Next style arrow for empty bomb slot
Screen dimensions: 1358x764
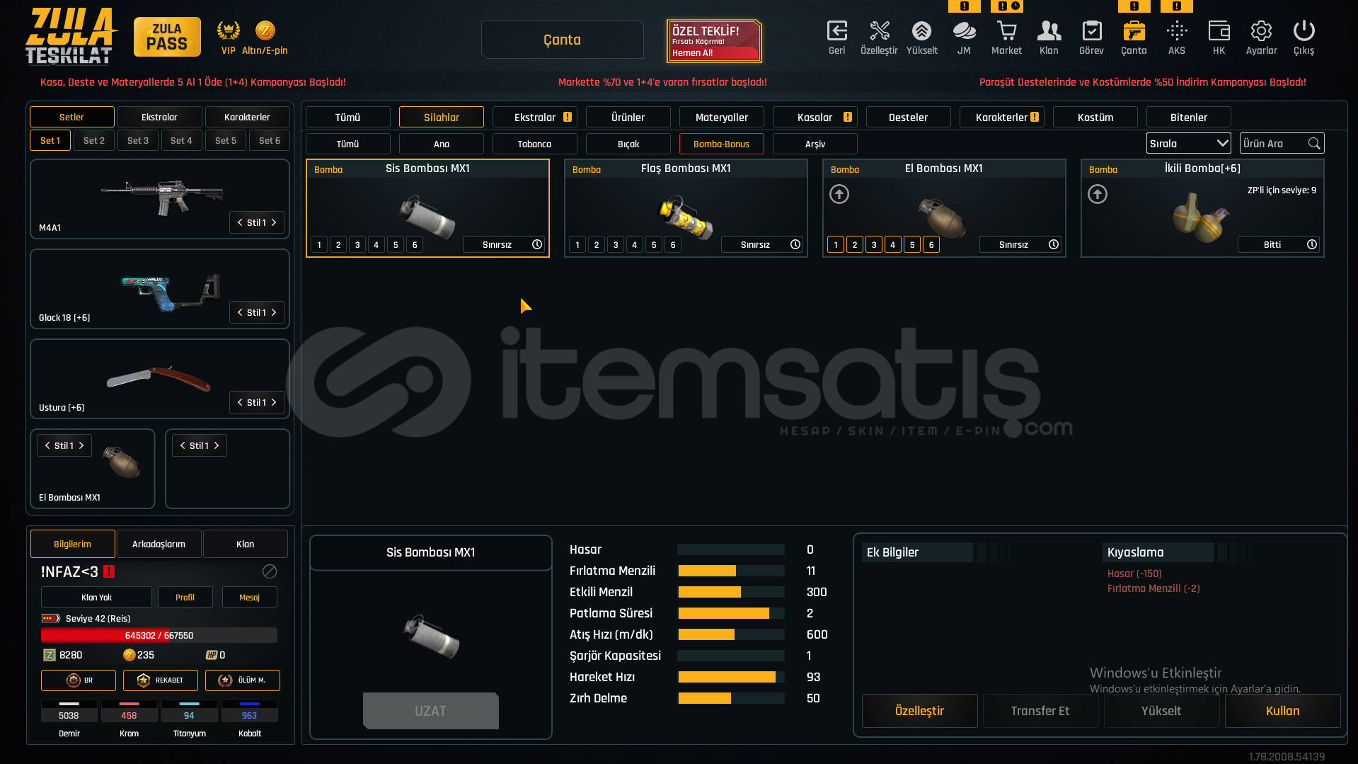[217, 445]
